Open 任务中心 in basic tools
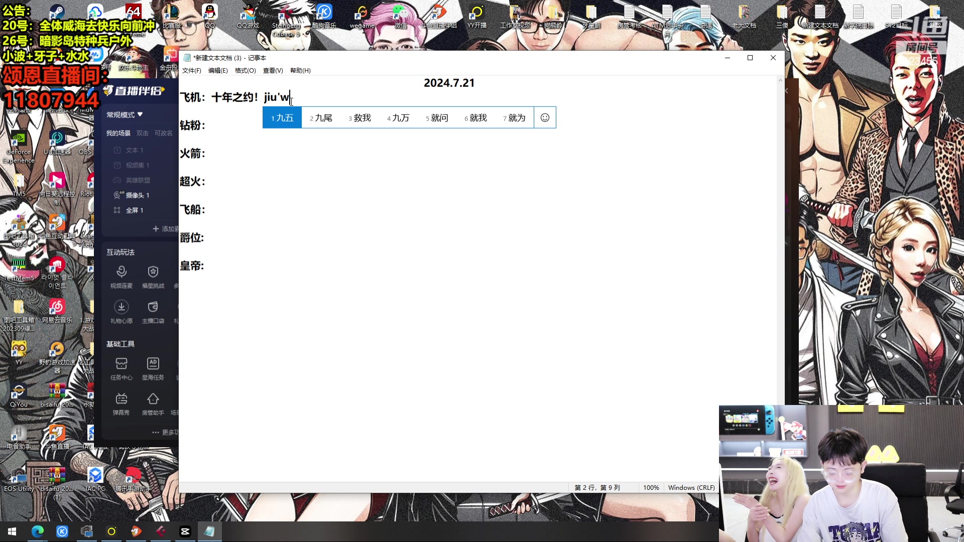This screenshot has height=542, width=964. (122, 364)
